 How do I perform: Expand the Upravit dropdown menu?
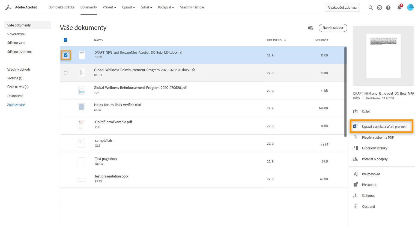tap(129, 7)
